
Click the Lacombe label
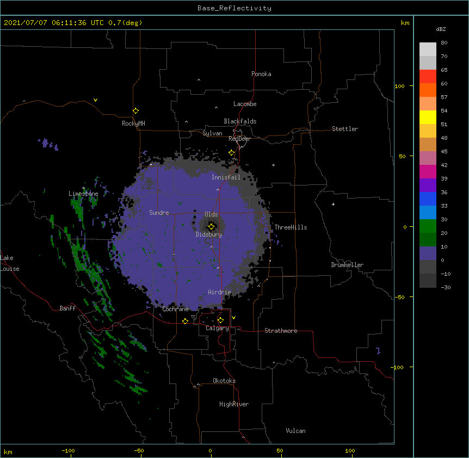(245, 104)
